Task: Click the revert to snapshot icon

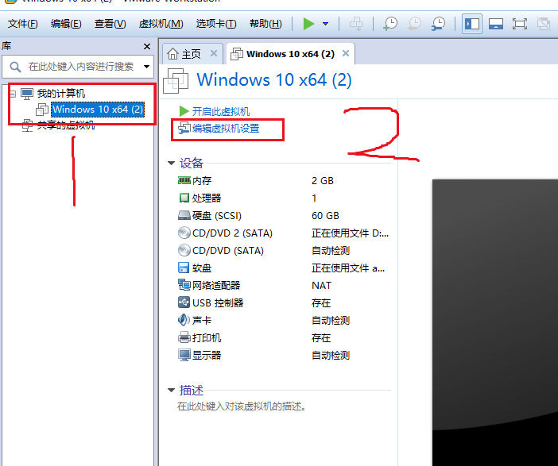Action: (415, 24)
